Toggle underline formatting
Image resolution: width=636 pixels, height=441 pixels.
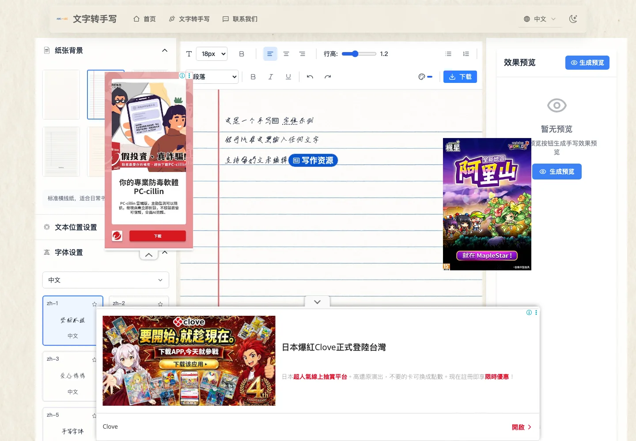288,77
